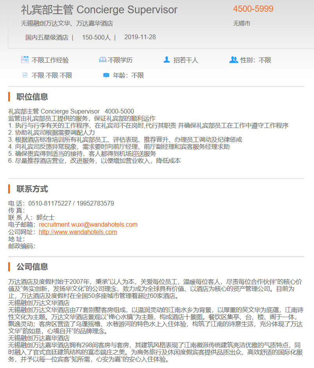Click the phone number 0510-81175227
Image resolution: width=314 pixels, height=368 pixels.
pyautogui.click(x=50, y=204)
